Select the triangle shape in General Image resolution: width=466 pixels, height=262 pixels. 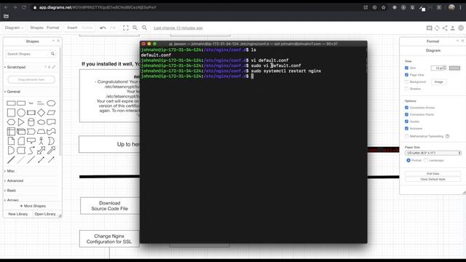pyautogui.click(x=21, y=122)
